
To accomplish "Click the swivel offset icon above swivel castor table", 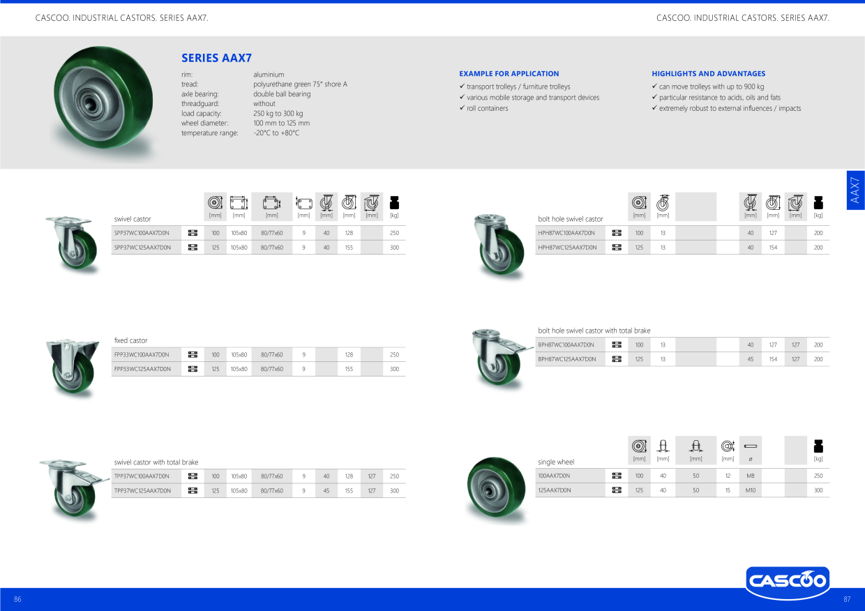I will tap(326, 203).
